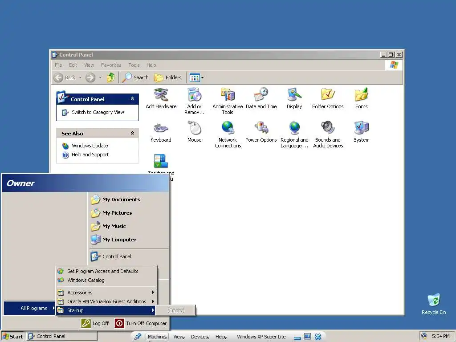Click the VirtualBox toolbar restore window icon

307,337
